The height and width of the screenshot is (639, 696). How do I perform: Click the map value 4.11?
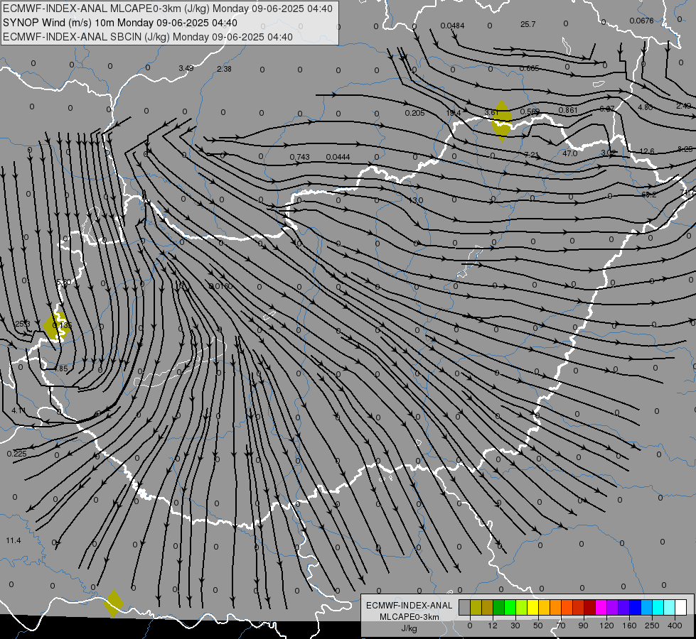(x=18, y=410)
